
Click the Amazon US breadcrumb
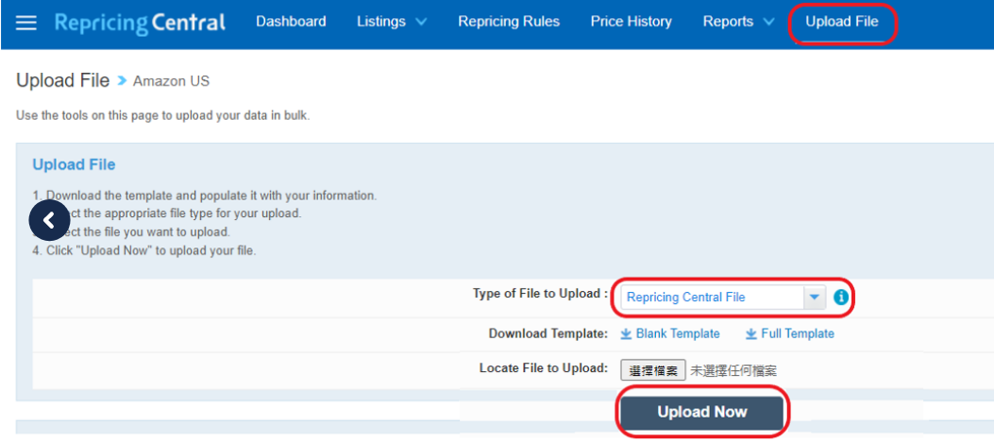[x=171, y=81]
